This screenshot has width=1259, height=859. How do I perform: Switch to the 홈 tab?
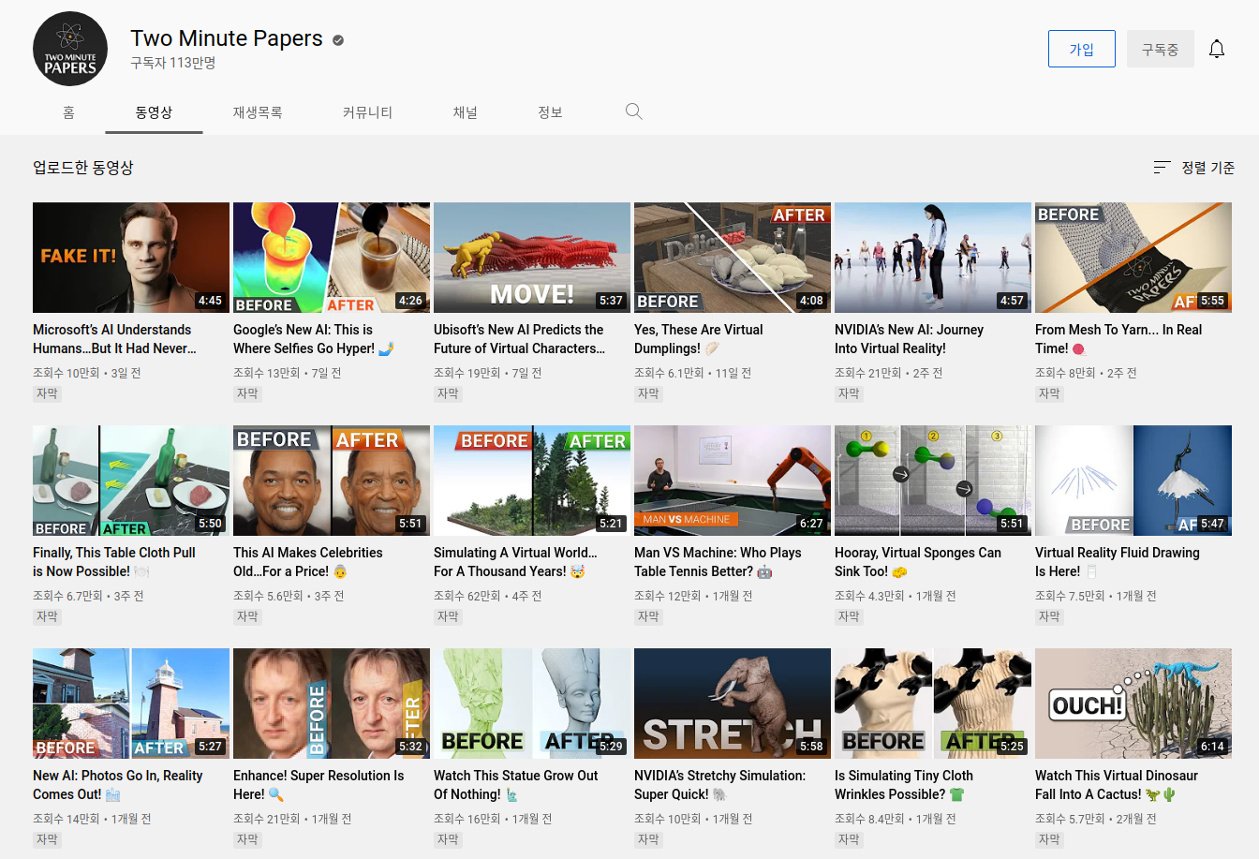(68, 112)
